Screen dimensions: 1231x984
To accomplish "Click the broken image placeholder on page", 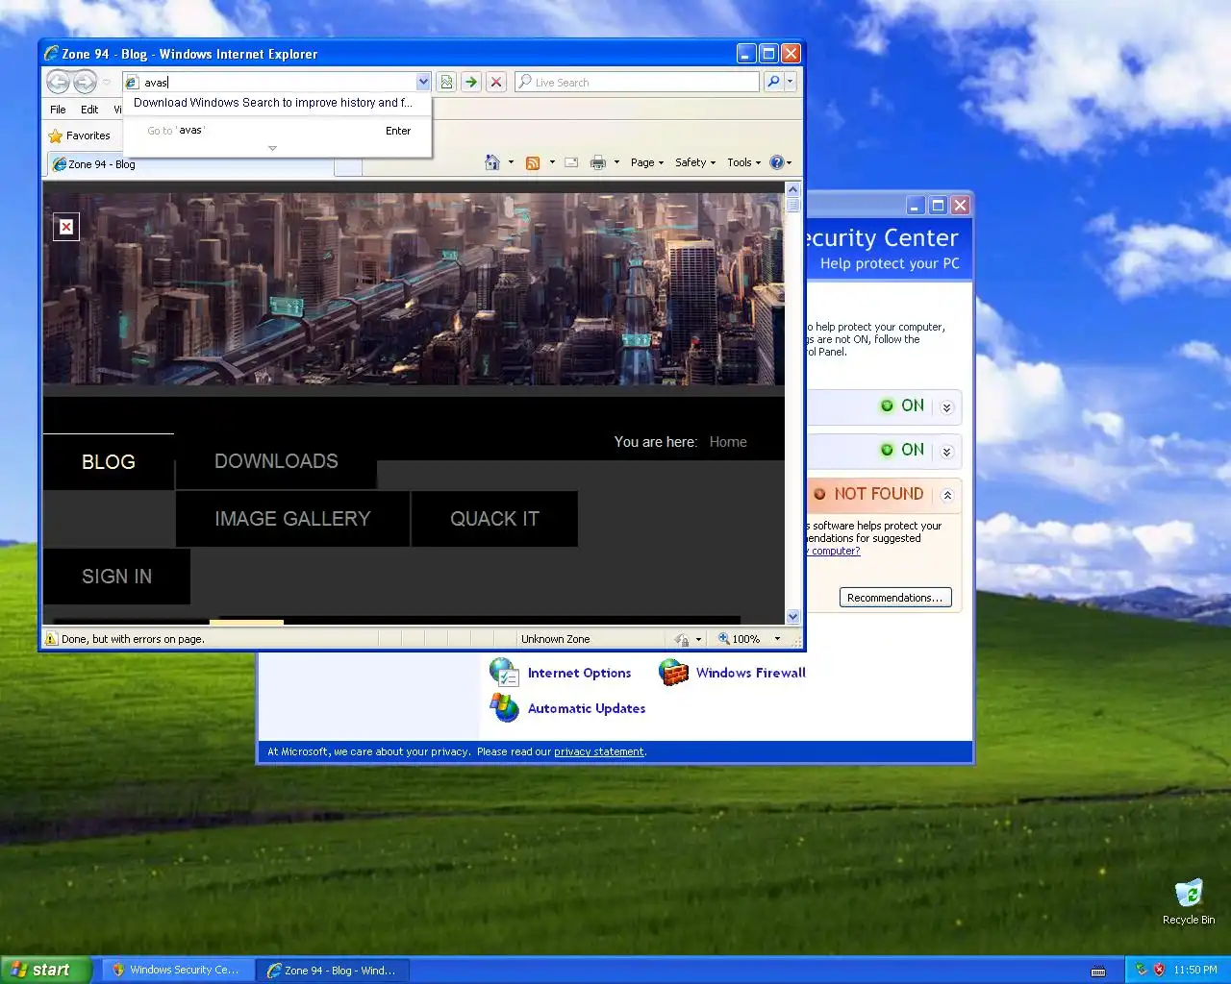I will 66,227.
